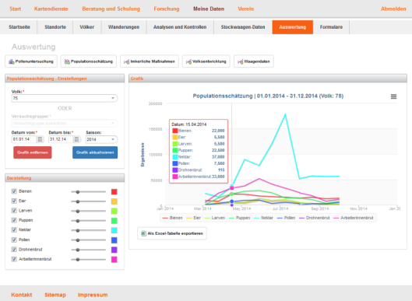Click the blue Grafik aktualisieren button
412x301 pixels.
point(95,152)
